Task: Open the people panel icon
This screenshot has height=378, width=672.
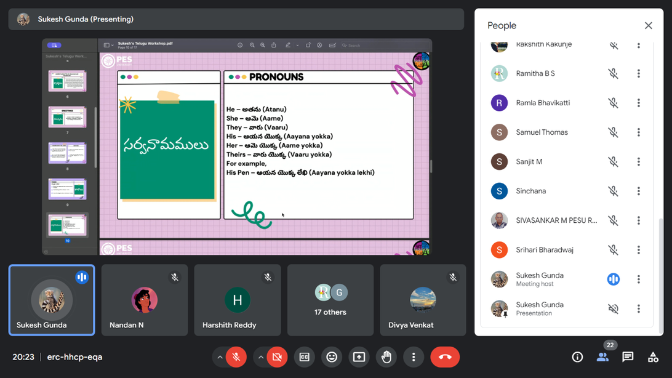Action: click(x=602, y=357)
